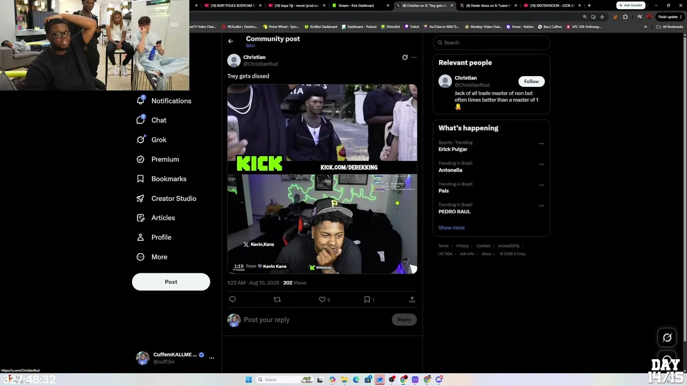Click the Reply button
This screenshot has height=386, width=687.
click(x=404, y=320)
